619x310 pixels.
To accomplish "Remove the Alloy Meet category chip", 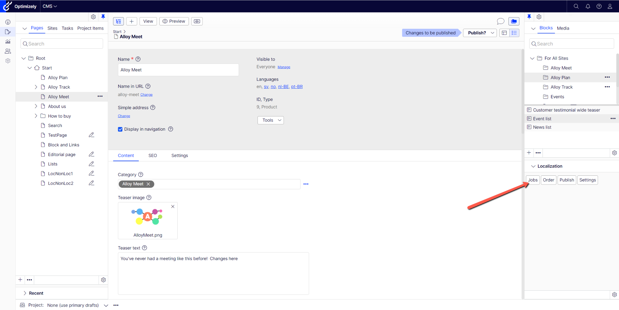I will point(148,184).
